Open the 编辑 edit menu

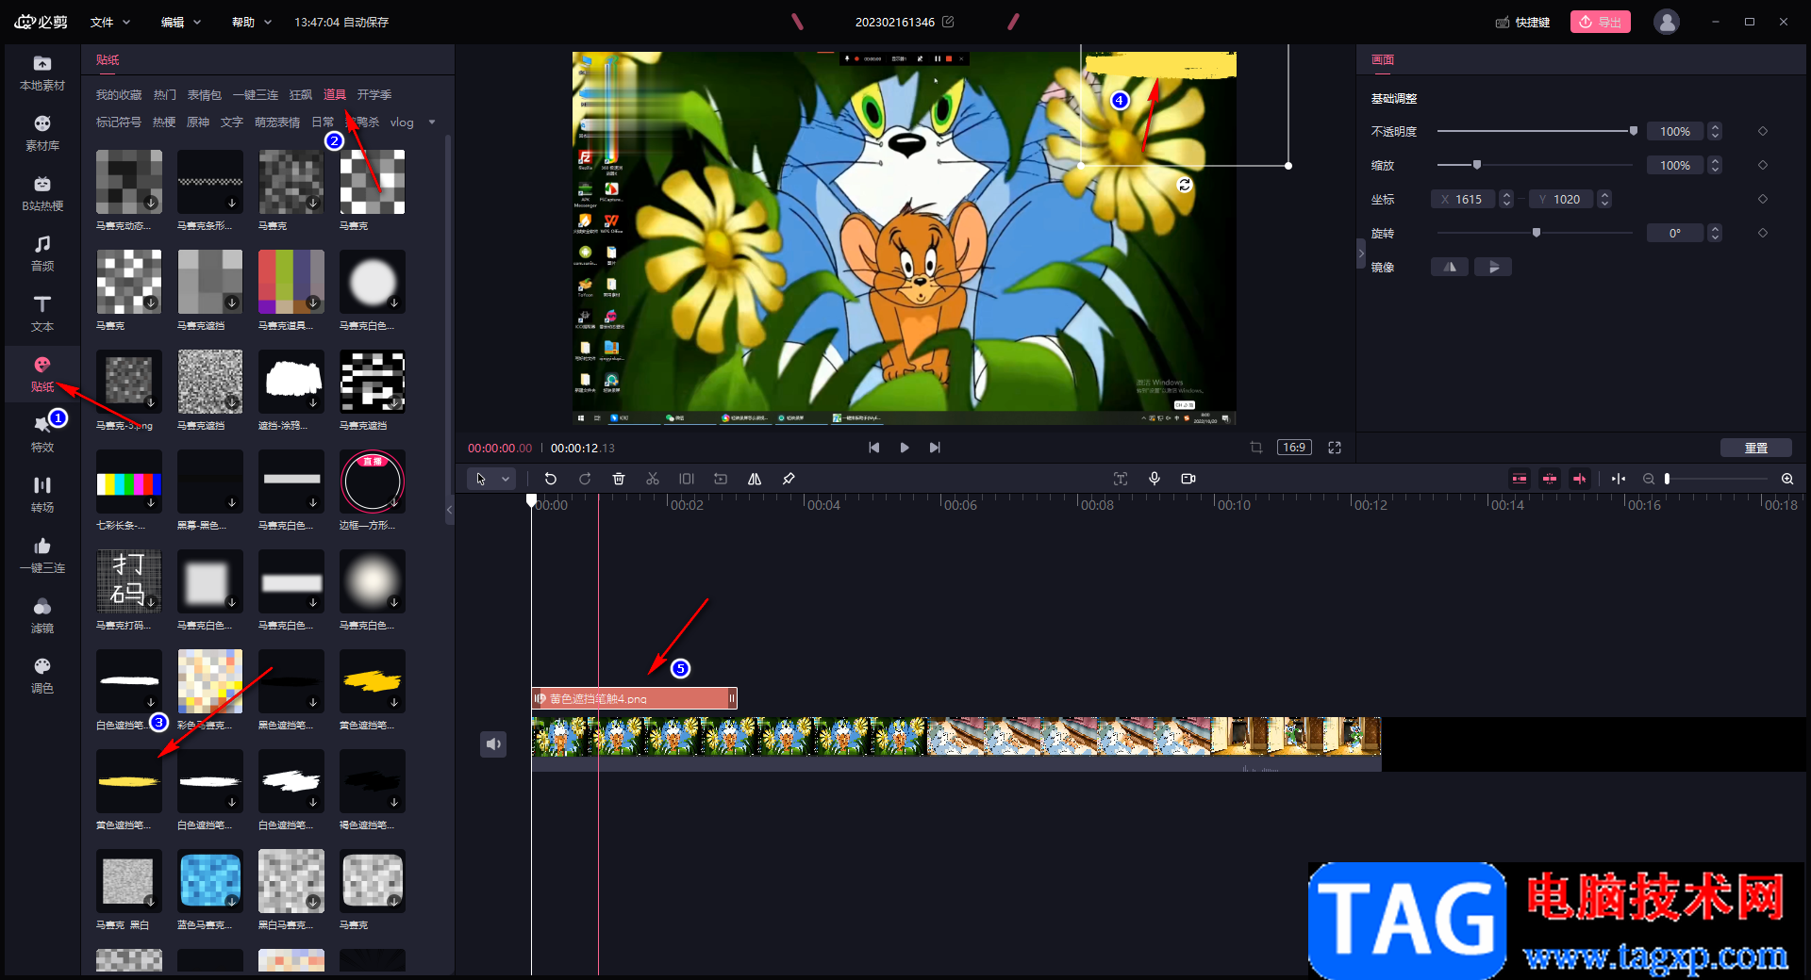[180, 22]
